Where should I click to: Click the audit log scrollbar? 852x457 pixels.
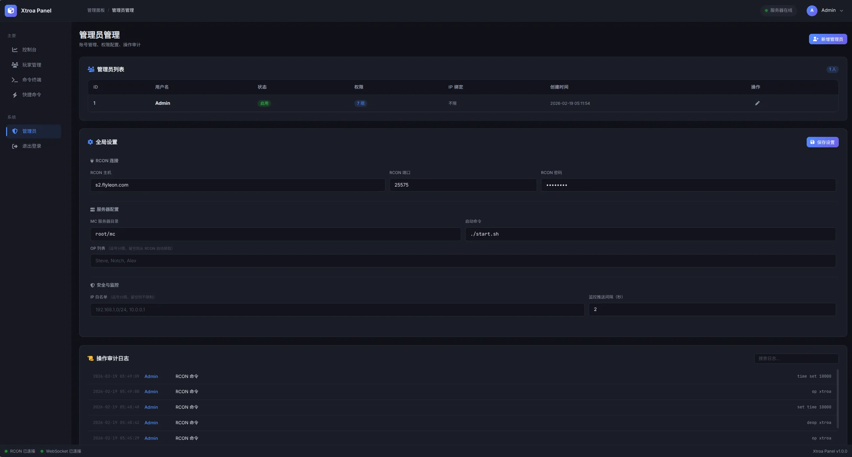tap(838, 399)
